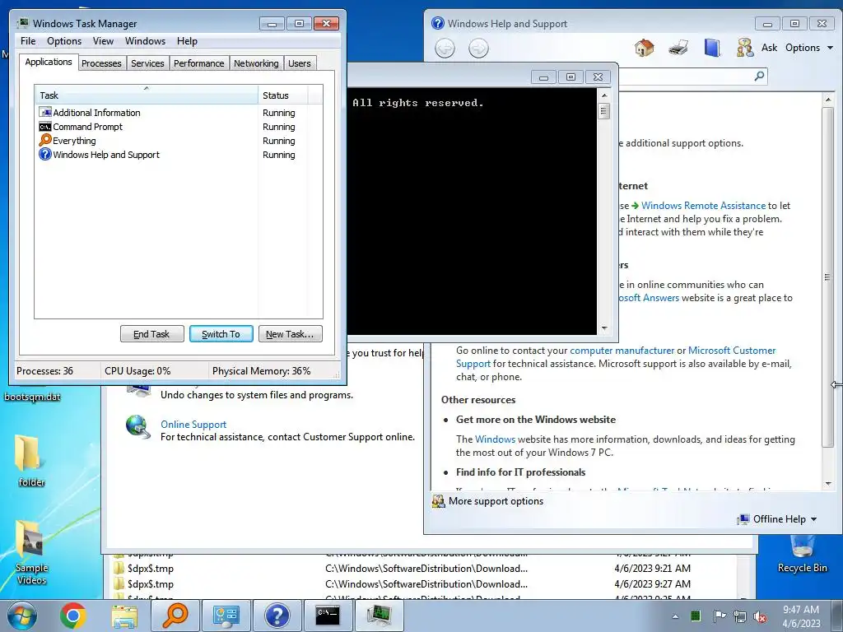Screen dimensions: 843x632
Task: Sort tasks by Task column header
Action: tap(147, 95)
